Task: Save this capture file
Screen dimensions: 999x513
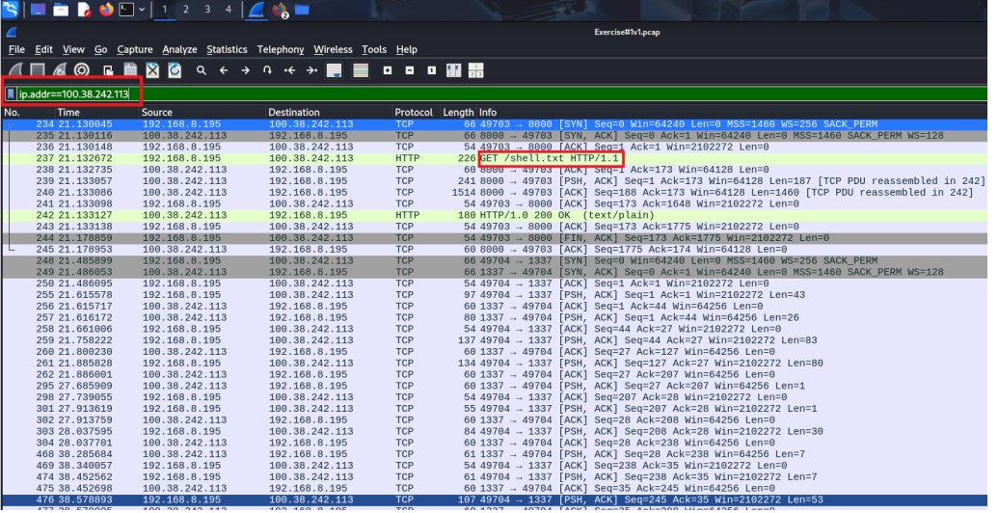Action: click(x=130, y=70)
